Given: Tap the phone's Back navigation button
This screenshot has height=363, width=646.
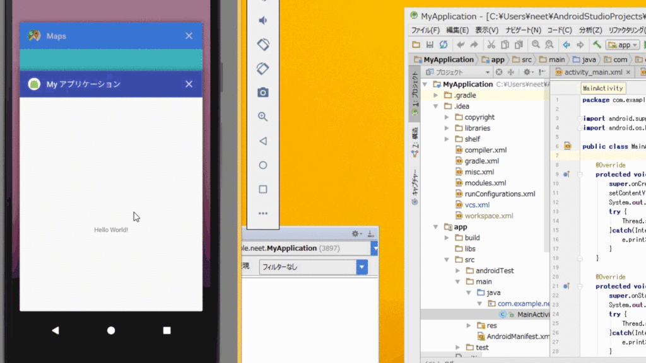Looking at the screenshot, I should click(56, 330).
